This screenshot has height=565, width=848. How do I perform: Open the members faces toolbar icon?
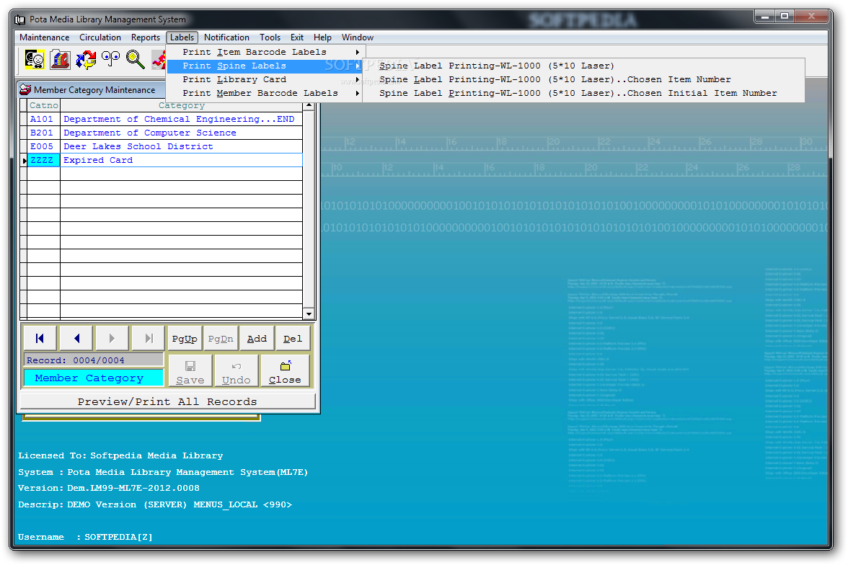point(35,60)
